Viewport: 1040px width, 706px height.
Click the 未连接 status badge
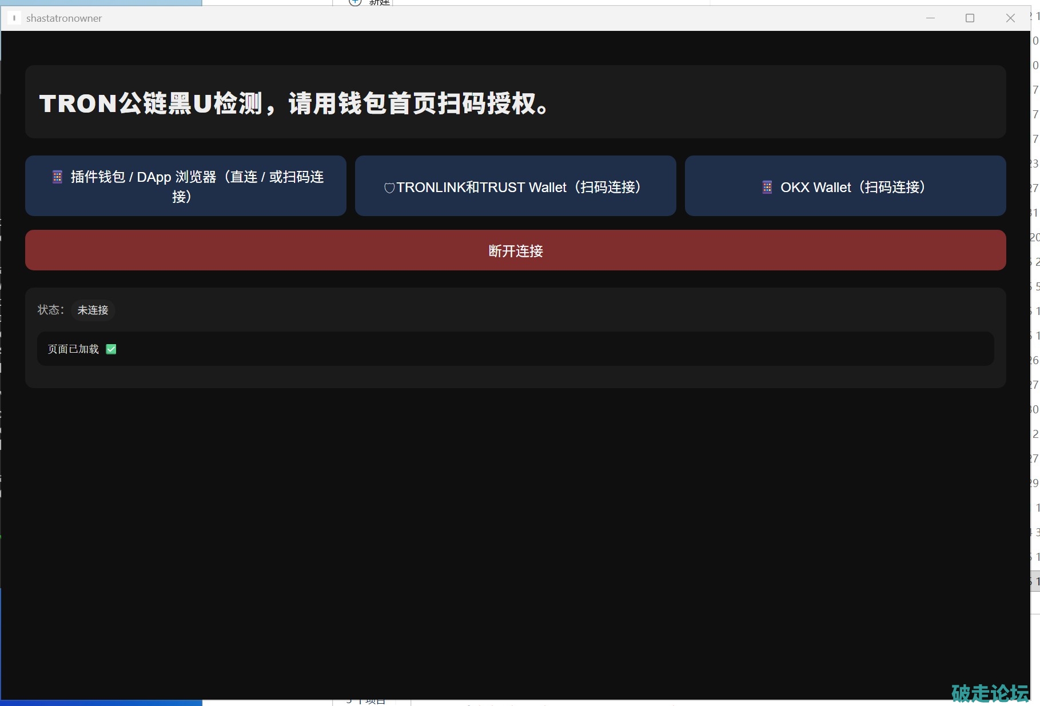93,310
